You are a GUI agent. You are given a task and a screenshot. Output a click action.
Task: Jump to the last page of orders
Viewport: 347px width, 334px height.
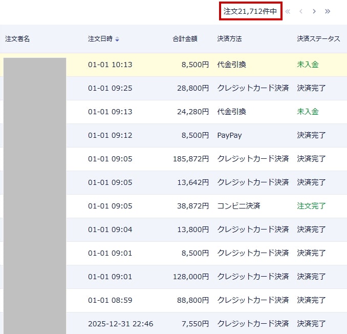click(x=328, y=11)
